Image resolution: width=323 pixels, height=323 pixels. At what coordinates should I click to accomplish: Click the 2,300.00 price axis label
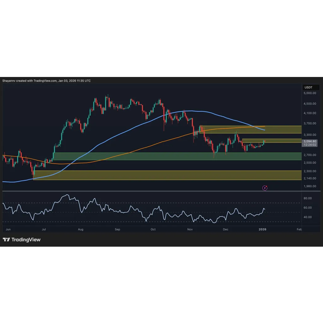(x=310, y=171)
